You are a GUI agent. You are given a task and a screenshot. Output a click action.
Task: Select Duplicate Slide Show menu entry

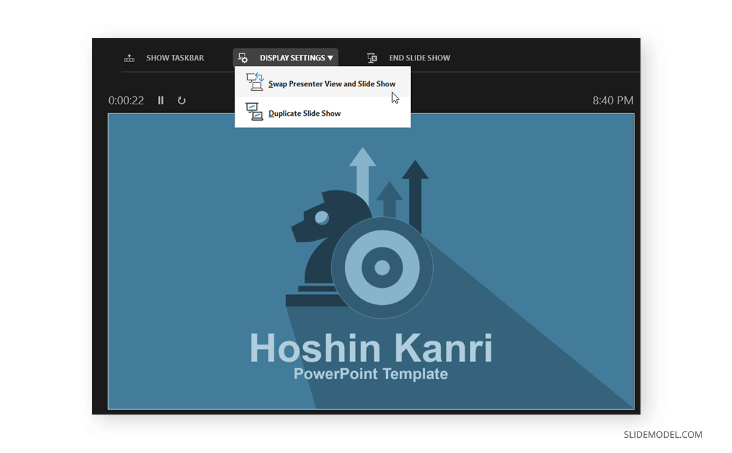coord(323,113)
